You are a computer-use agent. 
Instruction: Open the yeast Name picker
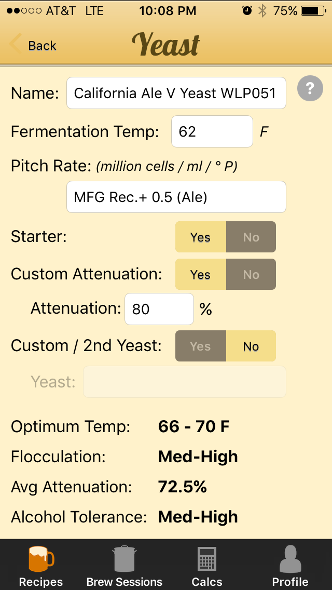pos(176,93)
